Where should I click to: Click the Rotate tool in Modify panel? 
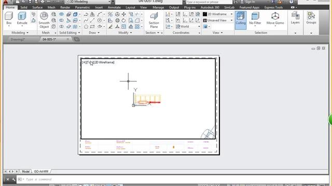123,21
